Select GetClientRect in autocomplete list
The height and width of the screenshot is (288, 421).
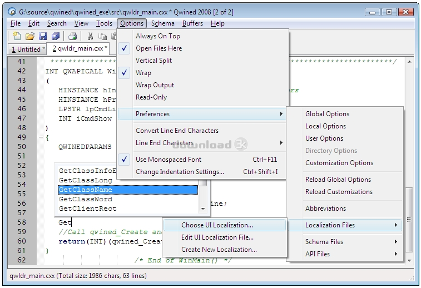128,209
